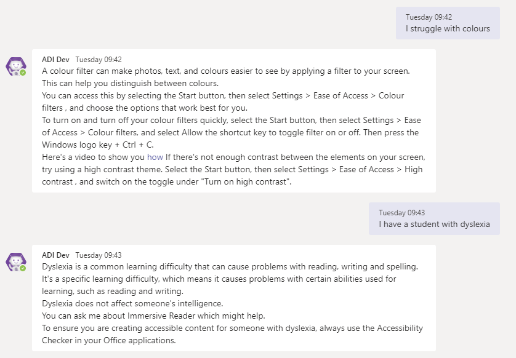Click ADI Dev bot avatar beside dyslexia reply
The height and width of the screenshot is (358, 516).
click(15, 261)
